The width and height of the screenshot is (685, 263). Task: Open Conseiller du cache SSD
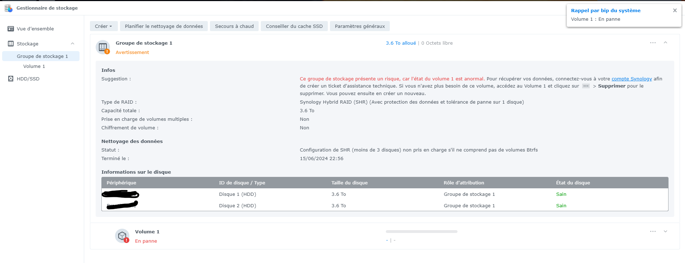(294, 26)
